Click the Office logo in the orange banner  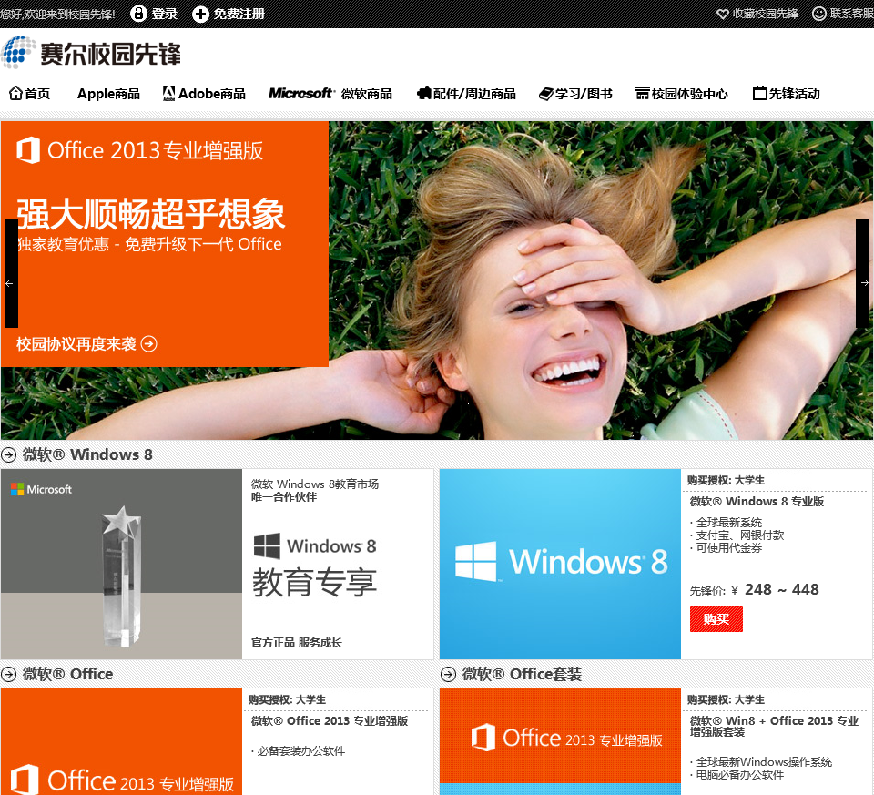(28, 150)
